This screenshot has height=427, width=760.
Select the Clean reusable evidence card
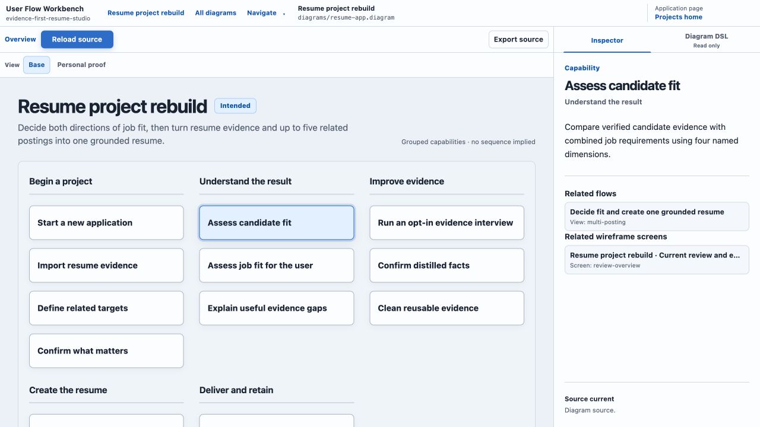[446, 308]
